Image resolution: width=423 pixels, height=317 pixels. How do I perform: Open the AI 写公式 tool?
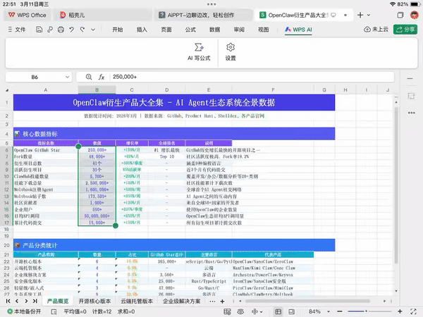(x=199, y=51)
